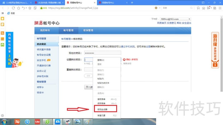This screenshot has height=125, width=223.
Task: Click the browser back arrow
Action: [x=3, y=8]
